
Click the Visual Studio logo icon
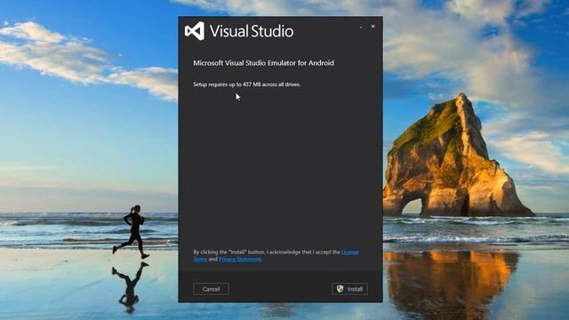(x=195, y=31)
